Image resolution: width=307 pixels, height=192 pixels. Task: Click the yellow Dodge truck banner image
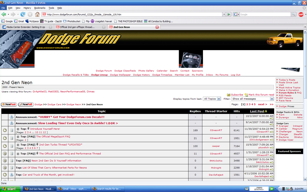[x=284, y=40]
